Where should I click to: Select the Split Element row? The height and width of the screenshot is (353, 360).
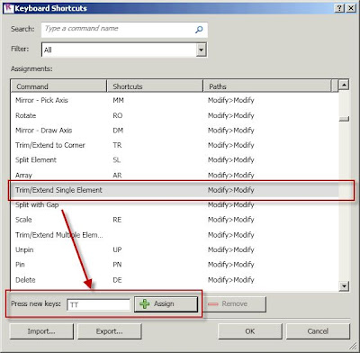[175, 160]
